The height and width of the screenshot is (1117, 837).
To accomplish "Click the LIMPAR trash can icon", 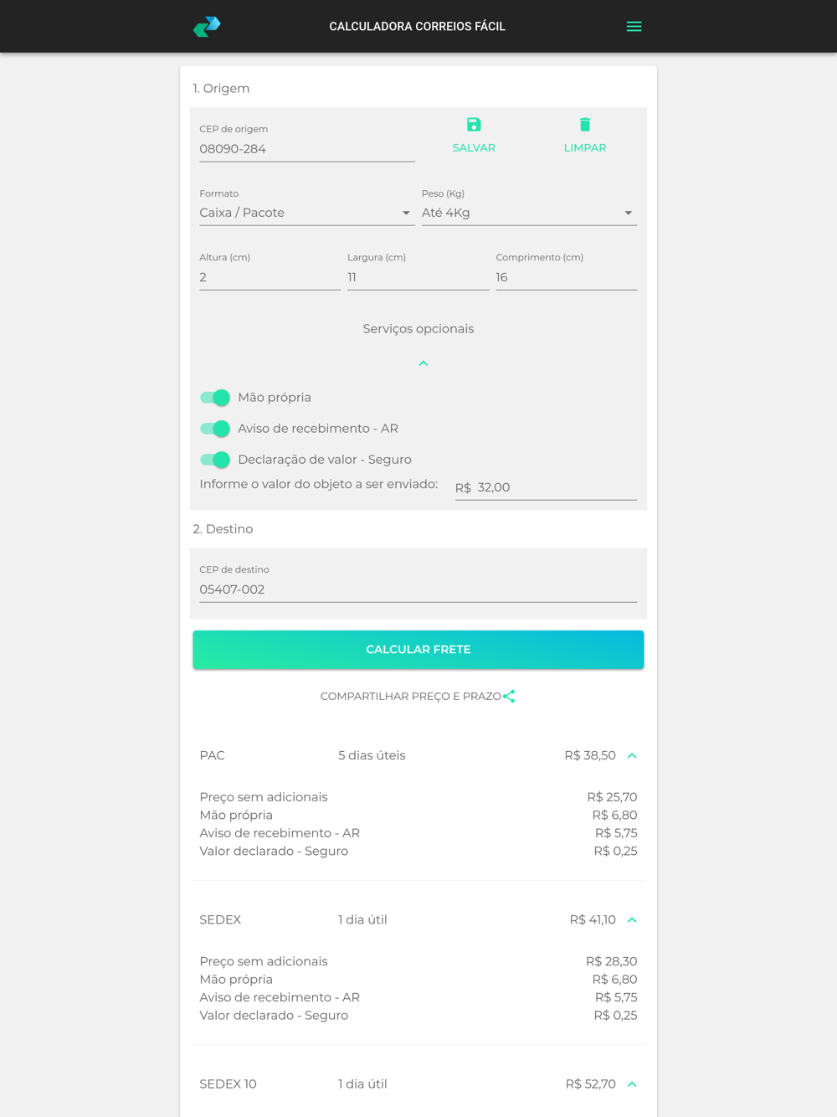I will click(x=585, y=125).
